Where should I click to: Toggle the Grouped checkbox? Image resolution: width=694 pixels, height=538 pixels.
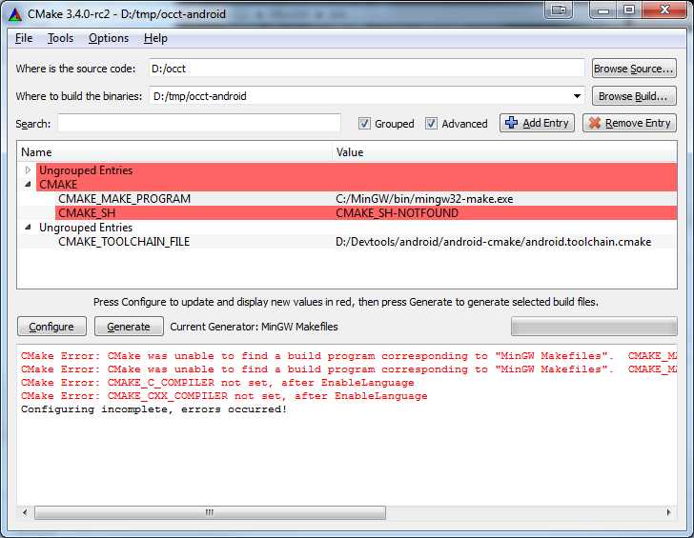pyautogui.click(x=364, y=124)
